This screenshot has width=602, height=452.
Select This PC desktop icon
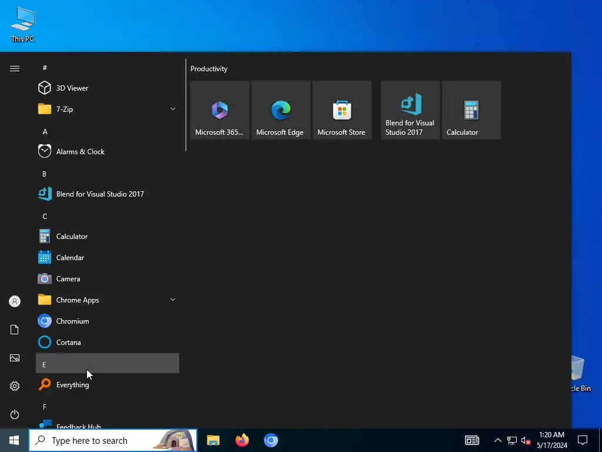(23, 24)
